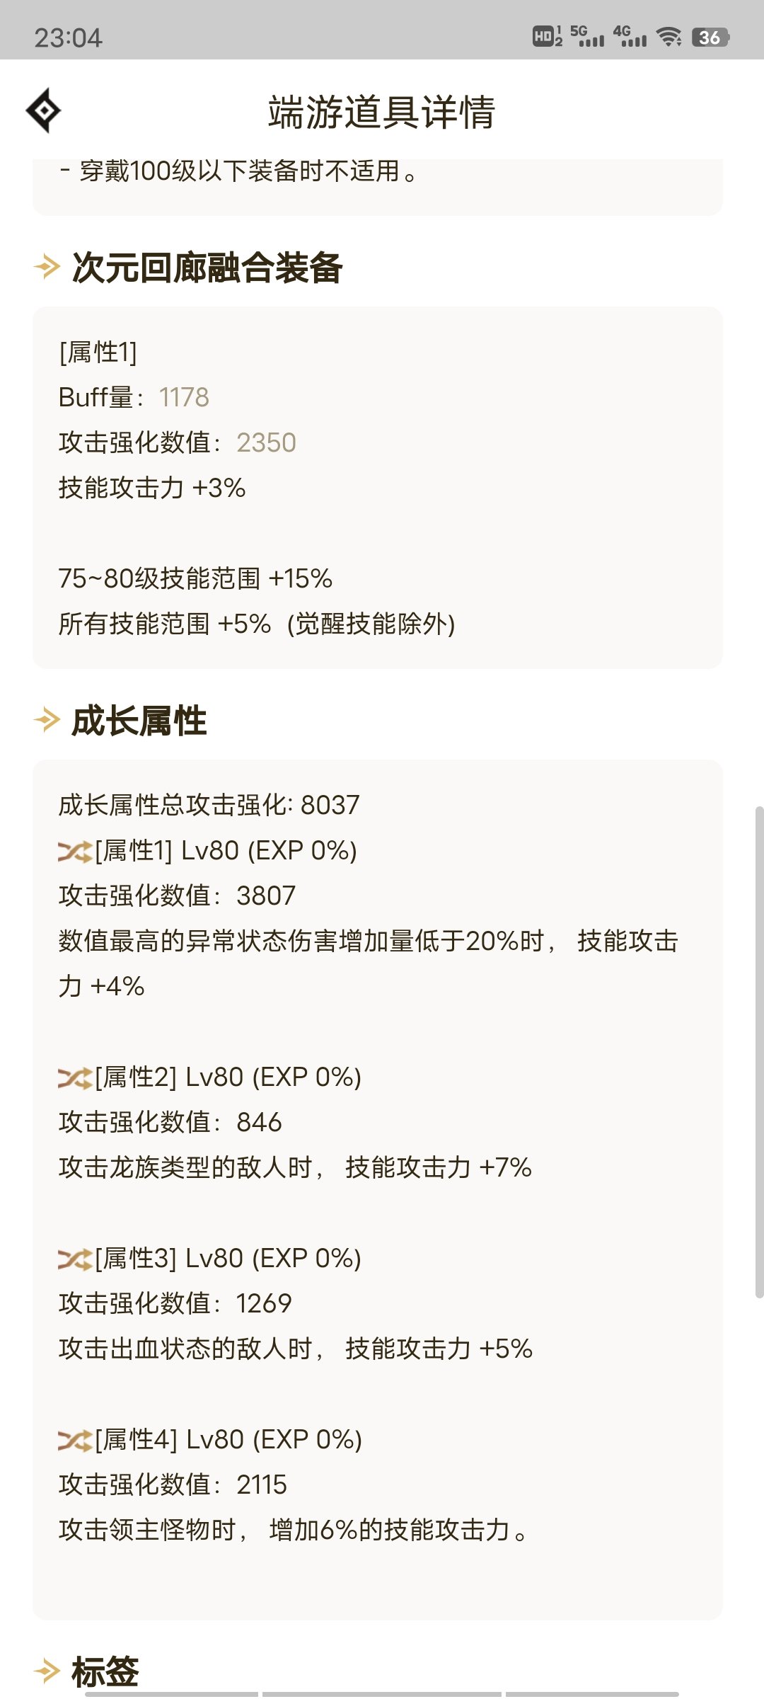Tap the 75~80级技能范围 +15% line
Image resolution: width=764 pixels, height=1699 pixels.
195,578
